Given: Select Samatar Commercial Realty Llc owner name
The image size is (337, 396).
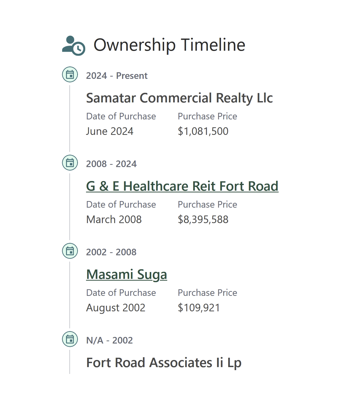Looking at the screenshot, I should pyautogui.click(x=179, y=98).
